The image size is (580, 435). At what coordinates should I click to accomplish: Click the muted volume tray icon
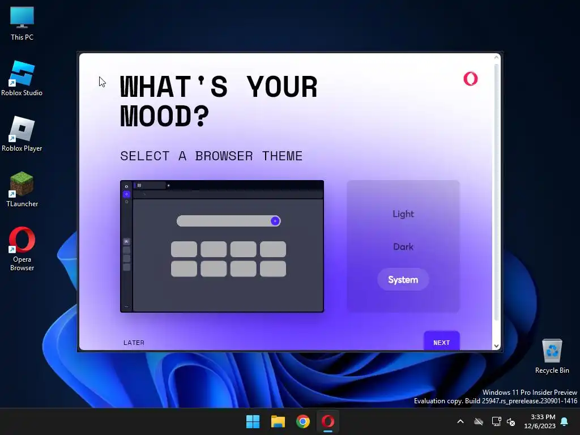click(511, 421)
